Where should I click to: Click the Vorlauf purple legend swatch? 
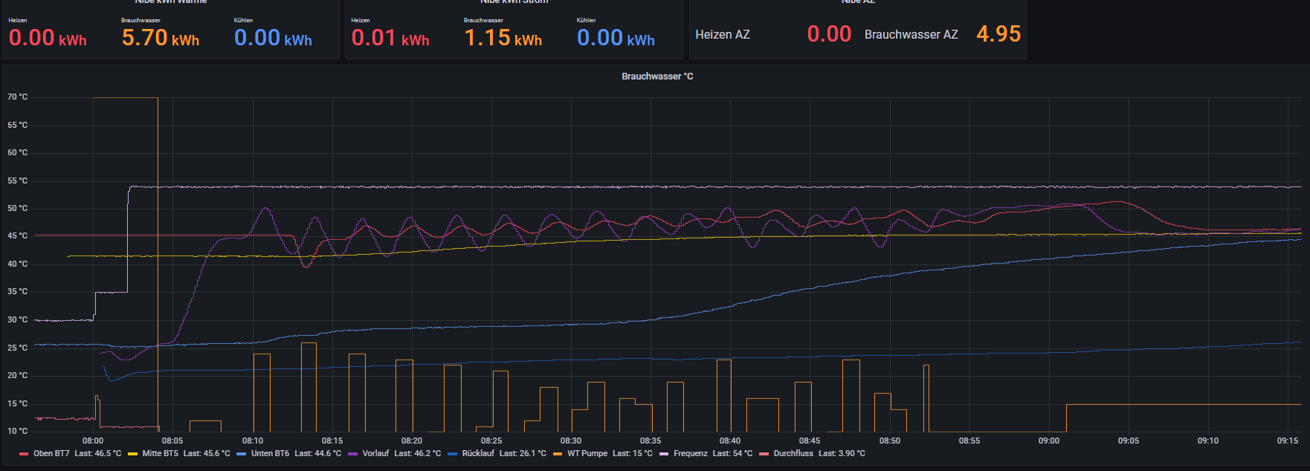(x=352, y=453)
